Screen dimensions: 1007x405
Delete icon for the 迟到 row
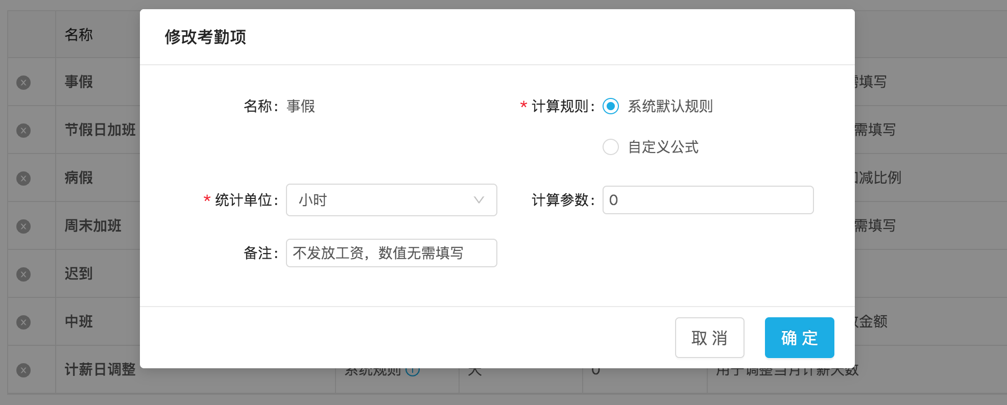[23, 274]
